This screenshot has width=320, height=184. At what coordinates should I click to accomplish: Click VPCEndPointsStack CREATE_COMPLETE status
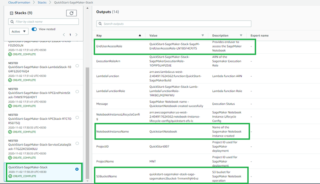click(x=22, y=106)
